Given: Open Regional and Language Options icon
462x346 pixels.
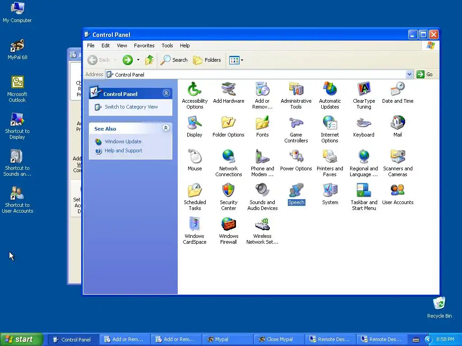Looking at the screenshot, I should click(364, 163).
